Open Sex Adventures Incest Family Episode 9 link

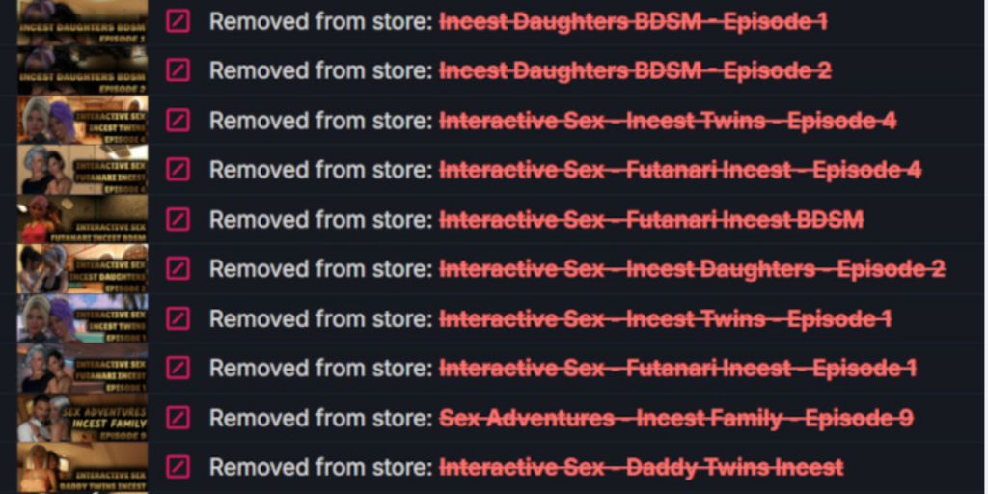tap(676, 419)
